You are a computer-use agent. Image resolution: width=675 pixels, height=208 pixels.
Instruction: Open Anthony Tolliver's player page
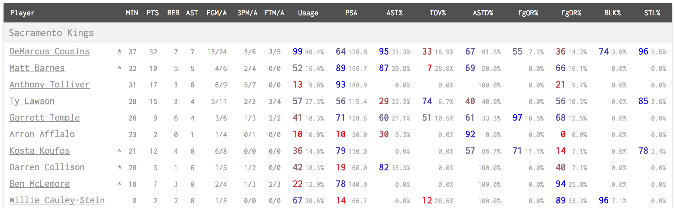(49, 84)
